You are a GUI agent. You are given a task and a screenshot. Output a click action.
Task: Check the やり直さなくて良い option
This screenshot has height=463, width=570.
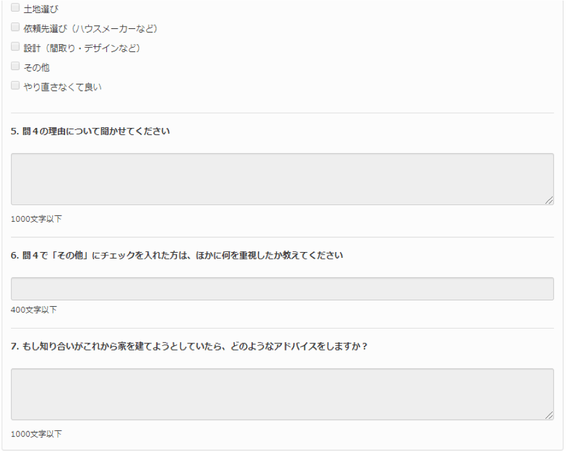(x=15, y=84)
